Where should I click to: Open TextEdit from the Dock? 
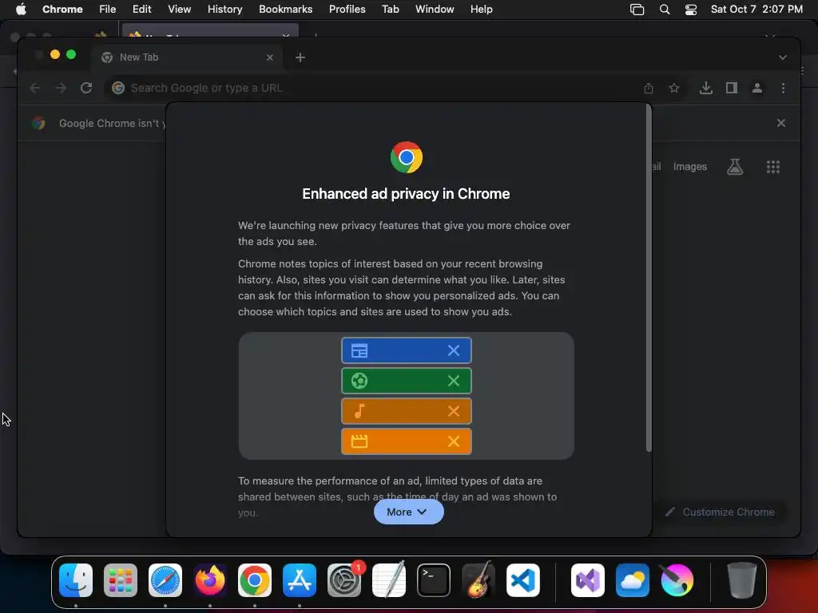pyautogui.click(x=389, y=579)
